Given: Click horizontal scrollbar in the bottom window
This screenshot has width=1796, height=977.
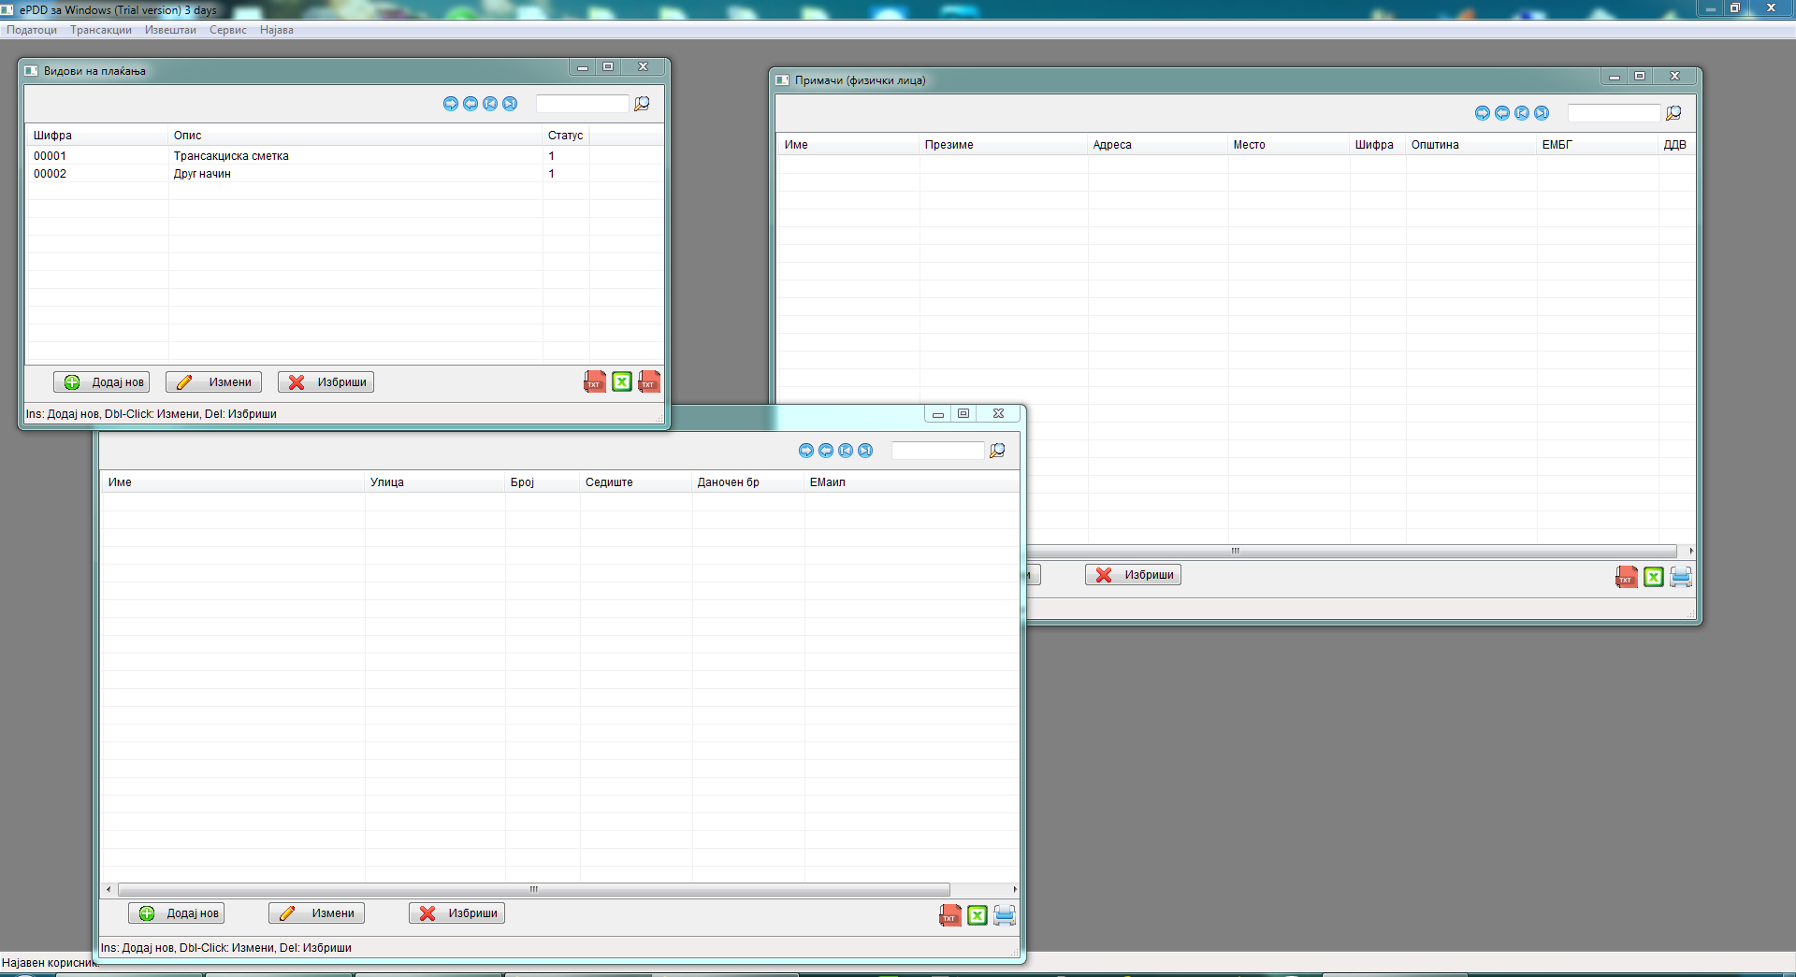Looking at the screenshot, I should pyautogui.click(x=533, y=890).
